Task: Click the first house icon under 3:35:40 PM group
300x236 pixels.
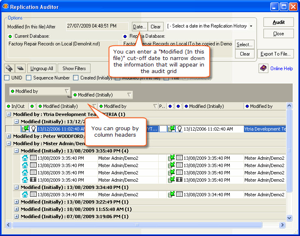Action: [25, 158]
